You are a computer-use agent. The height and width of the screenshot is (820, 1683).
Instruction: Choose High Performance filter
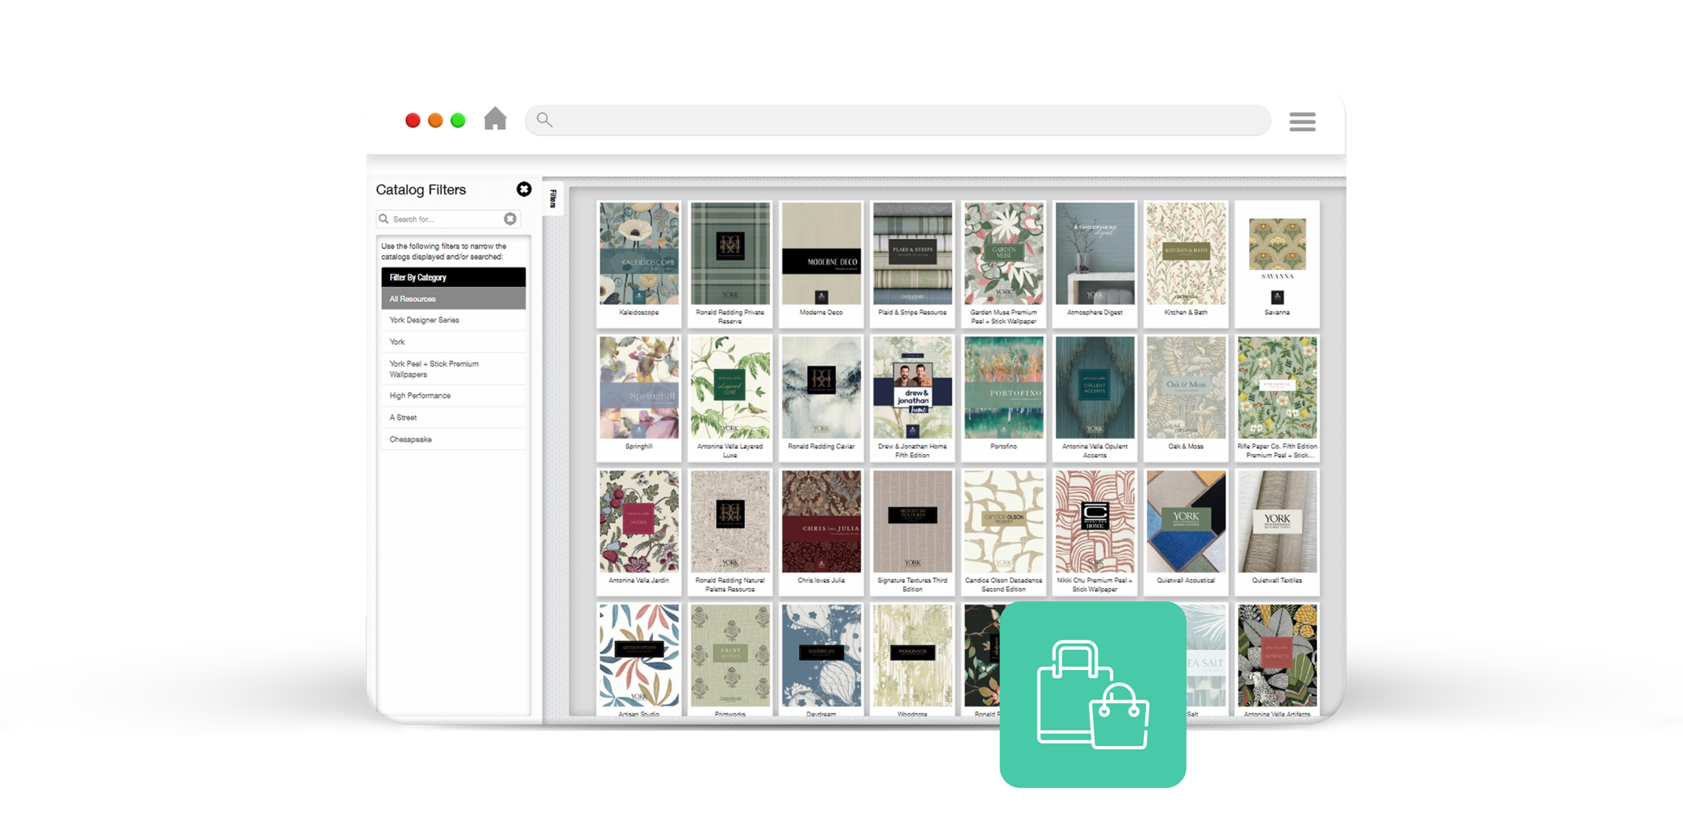pos(453,396)
